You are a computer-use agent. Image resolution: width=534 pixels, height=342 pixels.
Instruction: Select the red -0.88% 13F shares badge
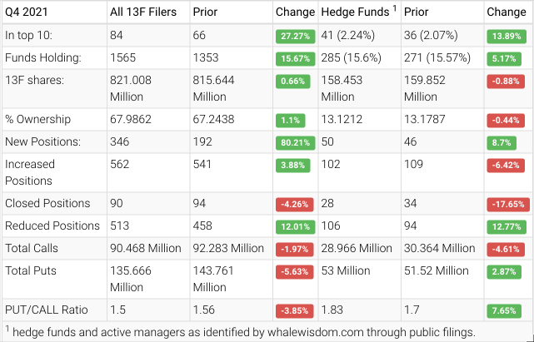point(505,82)
